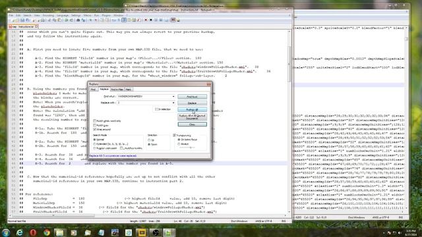422x237 pixels.
Task: Click the Replace All button
Action: (192, 110)
